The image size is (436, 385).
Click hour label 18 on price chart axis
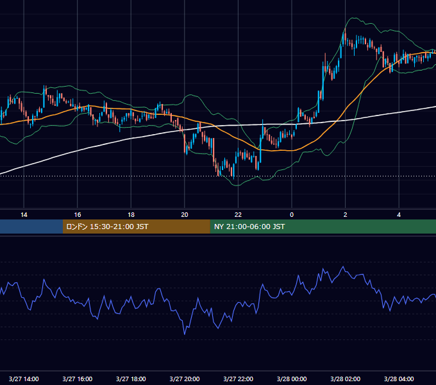[x=131, y=215]
